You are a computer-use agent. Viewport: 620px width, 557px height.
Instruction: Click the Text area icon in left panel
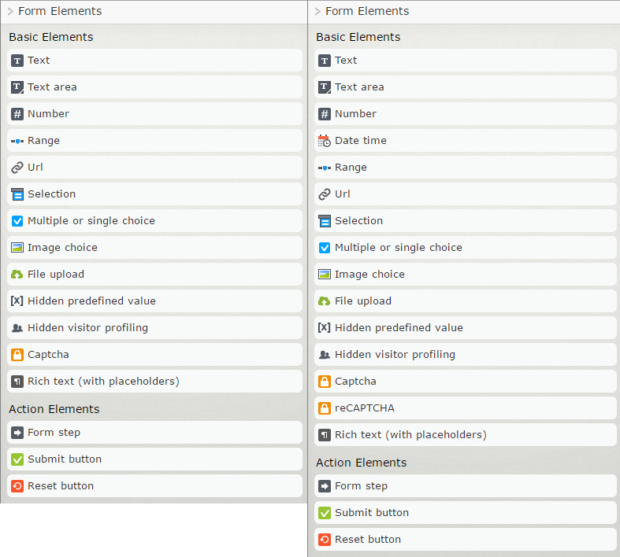(17, 87)
